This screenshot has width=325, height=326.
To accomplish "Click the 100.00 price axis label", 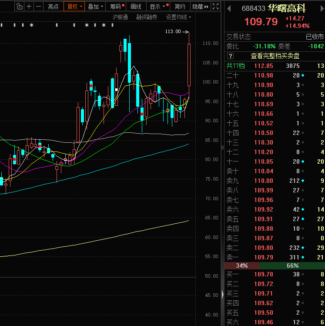I will (210, 82).
